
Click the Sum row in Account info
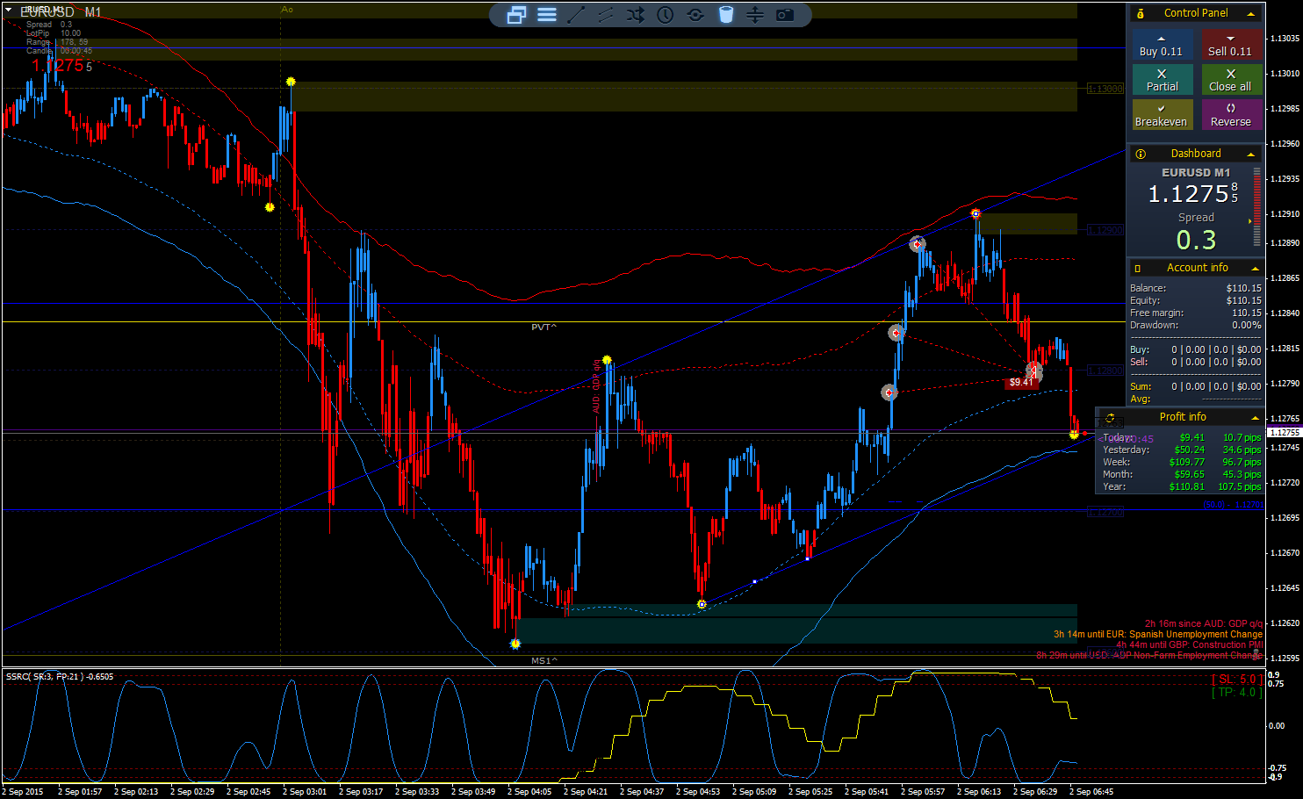[x=1196, y=386]
